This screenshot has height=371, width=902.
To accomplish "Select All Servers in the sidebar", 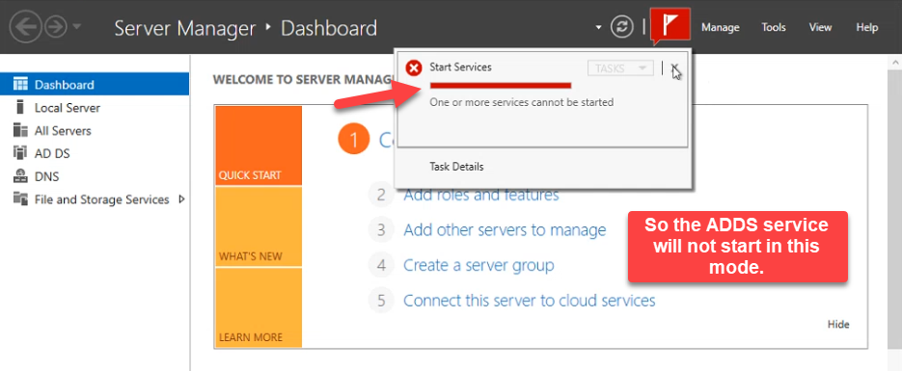I will click(95, 130).
